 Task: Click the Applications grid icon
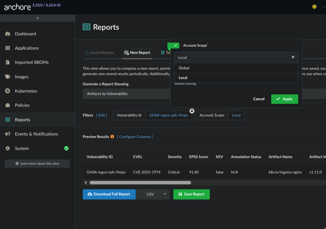tap(7, 48)
